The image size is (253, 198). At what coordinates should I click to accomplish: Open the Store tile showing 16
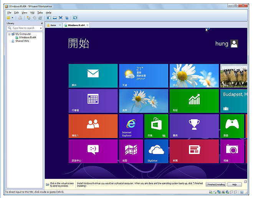[x=156, y=126]
